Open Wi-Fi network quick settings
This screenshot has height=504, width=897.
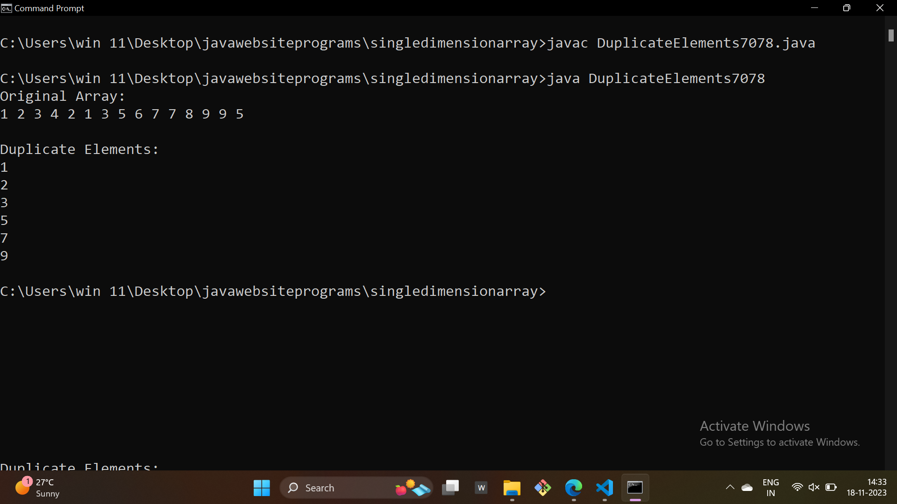tap(797, 488)
